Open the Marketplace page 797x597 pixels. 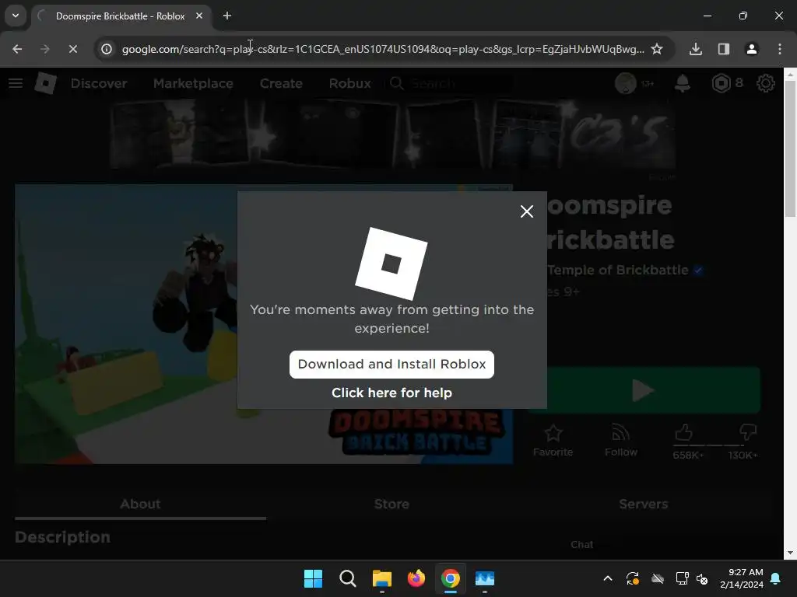pyautogui.click(x=193, y=83)
